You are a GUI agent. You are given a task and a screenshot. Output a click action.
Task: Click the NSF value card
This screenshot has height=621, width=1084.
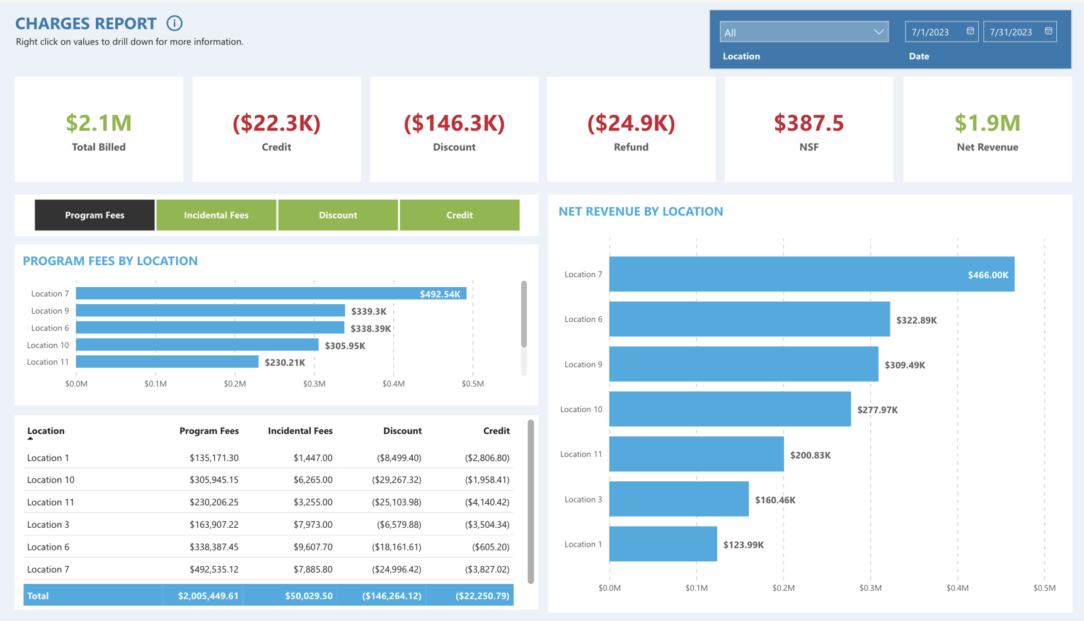point(809,129)
